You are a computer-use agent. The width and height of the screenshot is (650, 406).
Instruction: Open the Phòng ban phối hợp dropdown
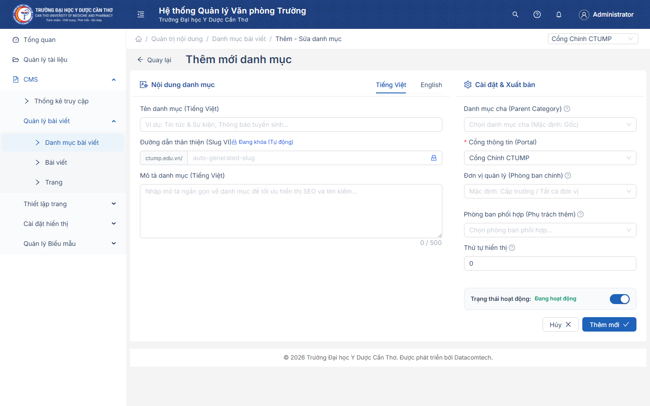[550, 230]
